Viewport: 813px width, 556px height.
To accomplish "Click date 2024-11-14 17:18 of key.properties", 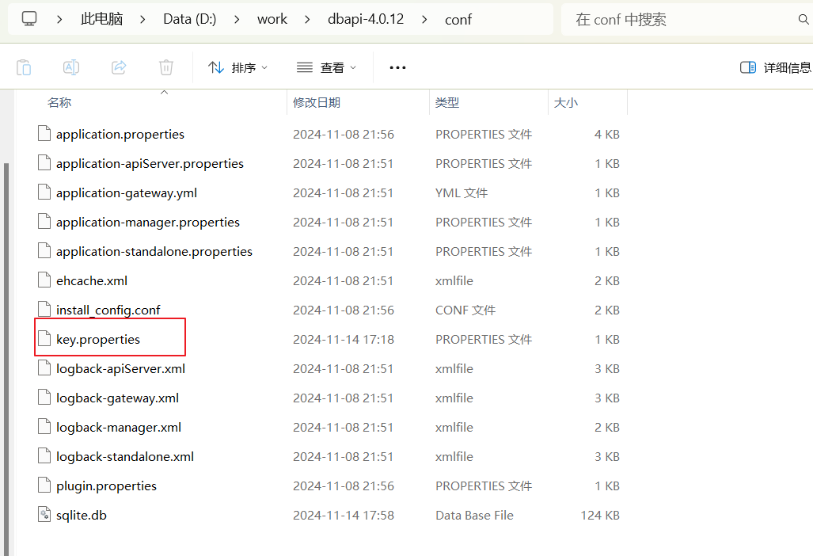I will 344,339.
